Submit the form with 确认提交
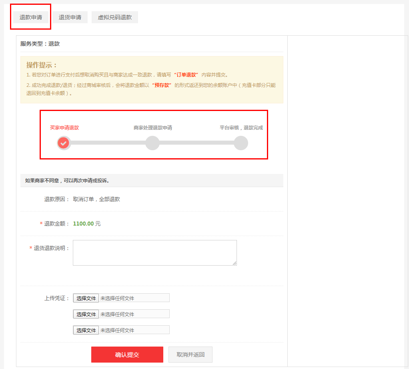Screen dimensions: 409x369 [127, 355]
